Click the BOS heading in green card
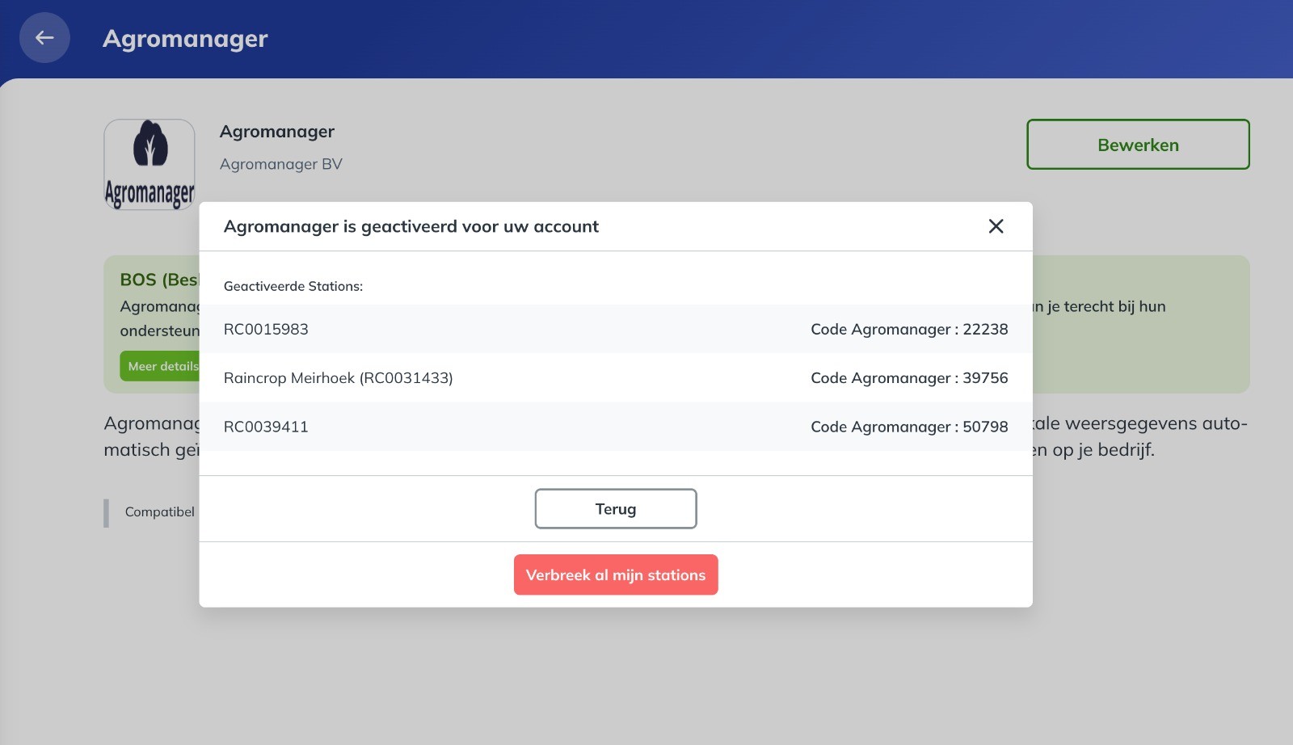This screenshot has height=745, width=1293. [x=159, y=280]
